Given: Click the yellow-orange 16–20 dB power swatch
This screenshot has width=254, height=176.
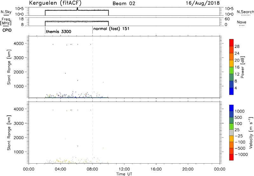Looking at the screenshot, I should point(231,63).
